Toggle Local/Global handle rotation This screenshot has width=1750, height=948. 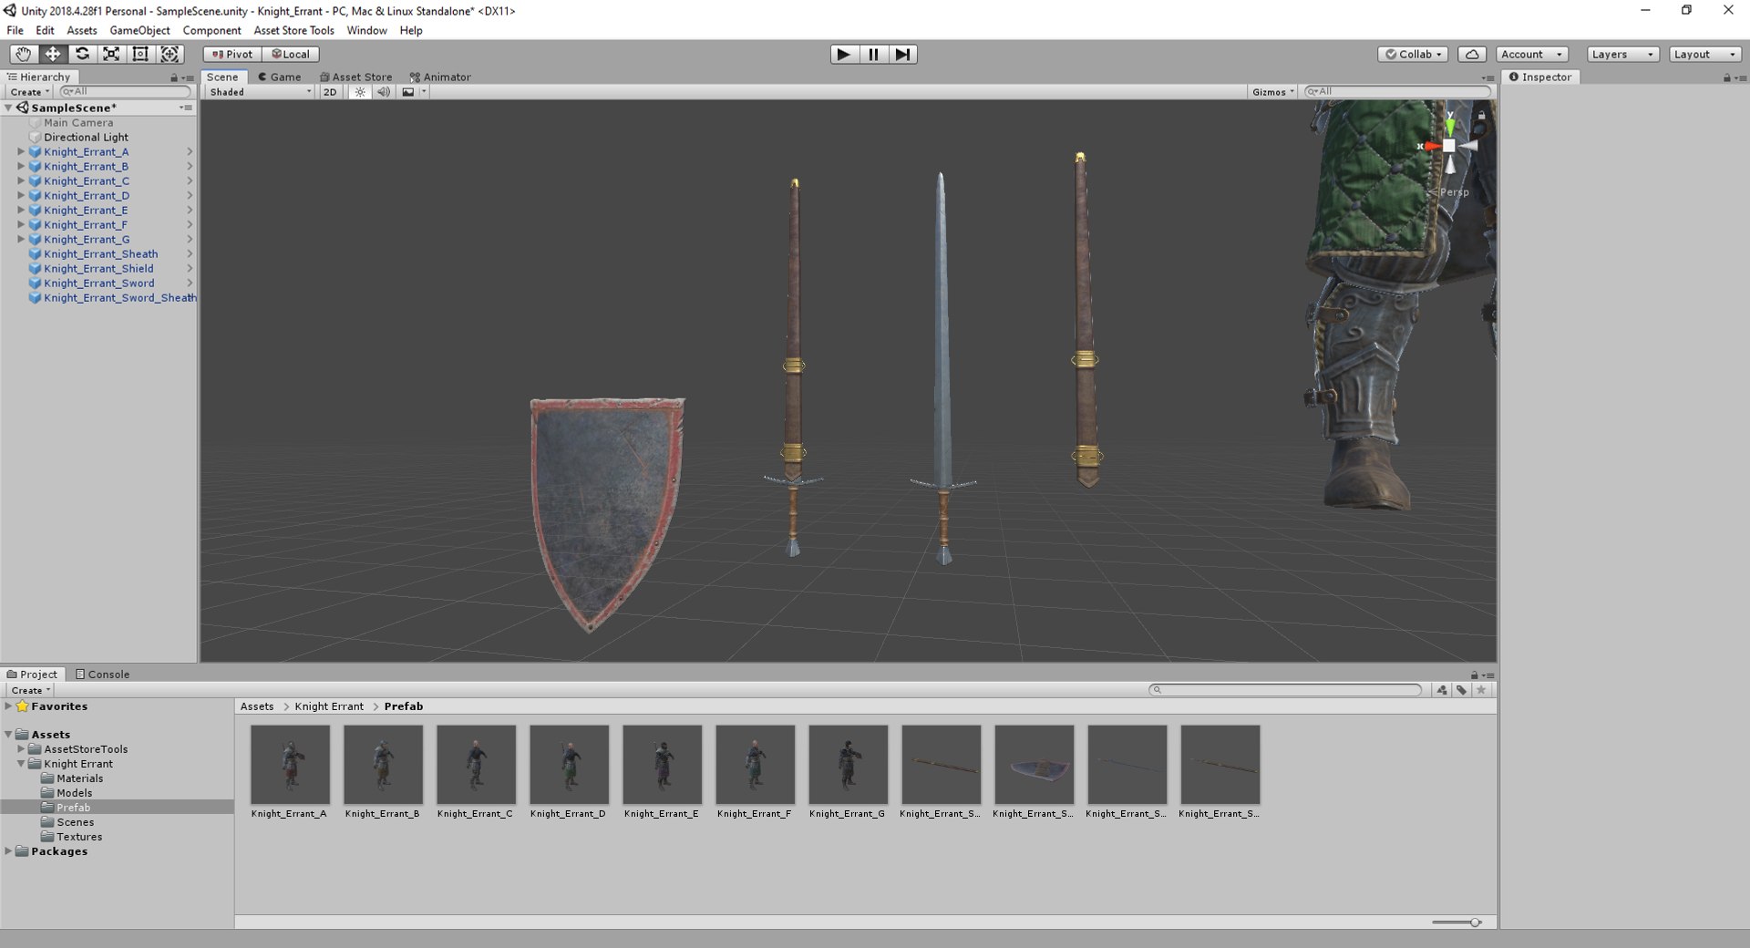(291, 54)
